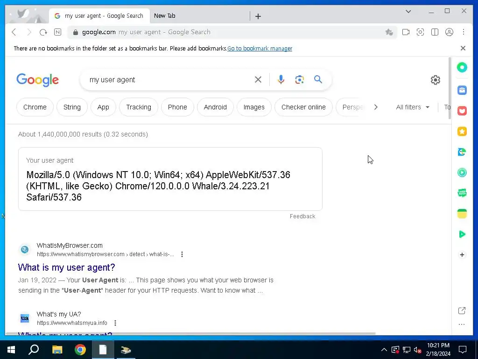Open the tab search chevron

(408, 11)
